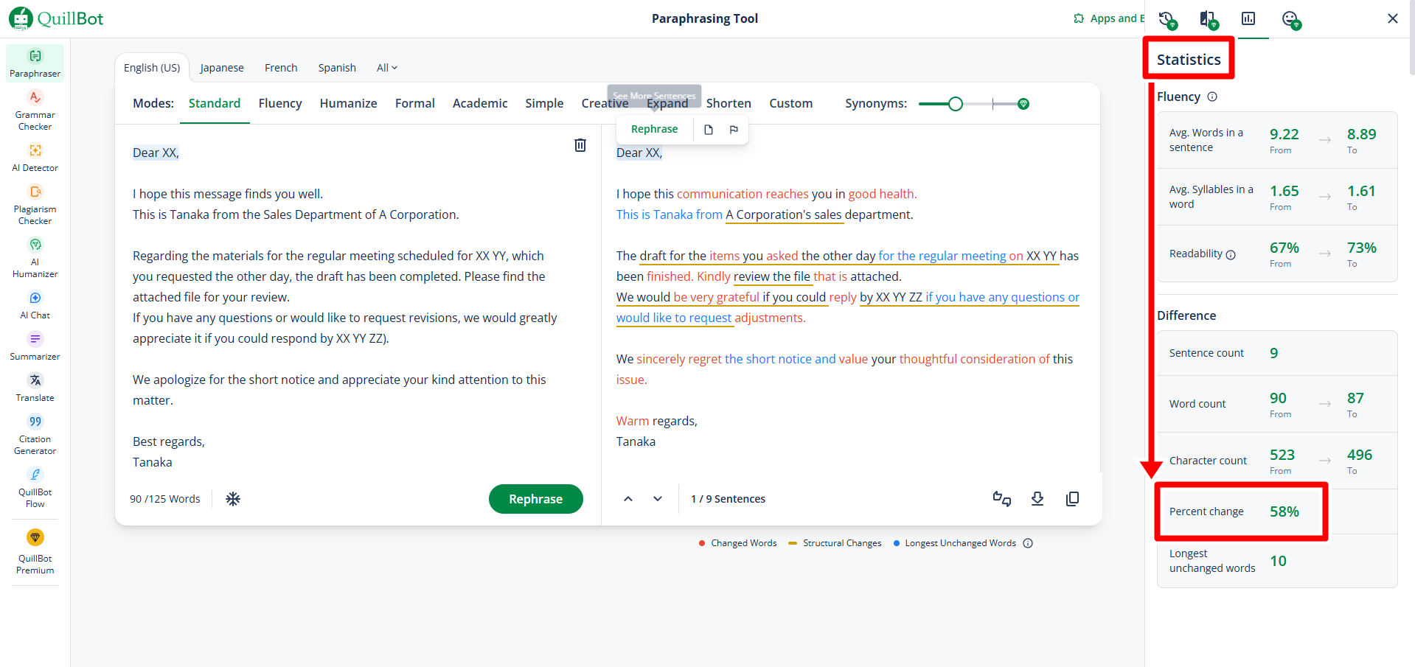The image size is (1415, 667).
Task: Copy the full paraphrased output
Action: pyautogui.click(x=1073, y=499)
